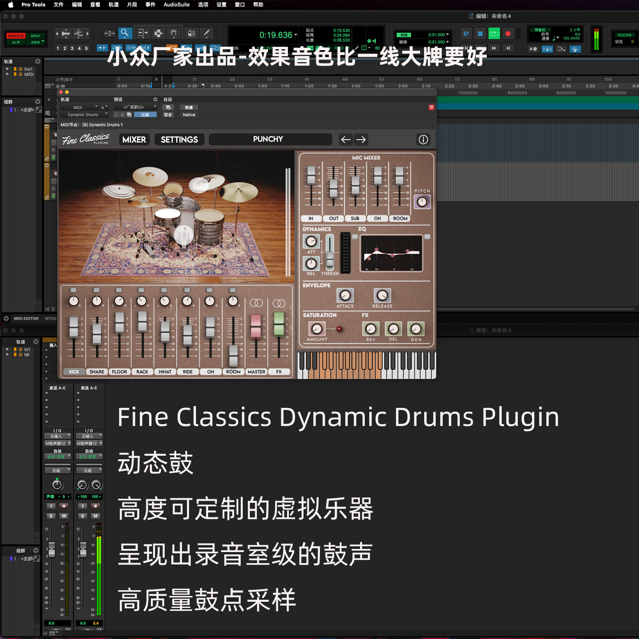The width and height of the screenshot is (639, 639).
Task: Click the ROOM button in Mic Mixer
Action: click(x=400, y=218)
